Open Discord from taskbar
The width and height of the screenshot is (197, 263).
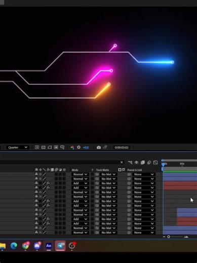(x=37, y=246)
